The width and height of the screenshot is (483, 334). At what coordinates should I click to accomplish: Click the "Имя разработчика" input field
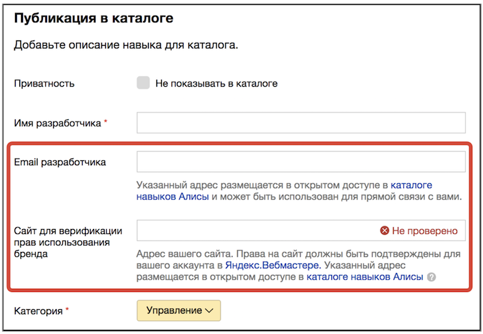(301, 123)
